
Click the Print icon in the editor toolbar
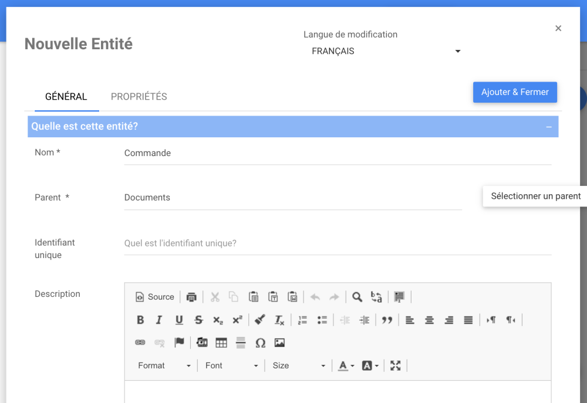191,297
